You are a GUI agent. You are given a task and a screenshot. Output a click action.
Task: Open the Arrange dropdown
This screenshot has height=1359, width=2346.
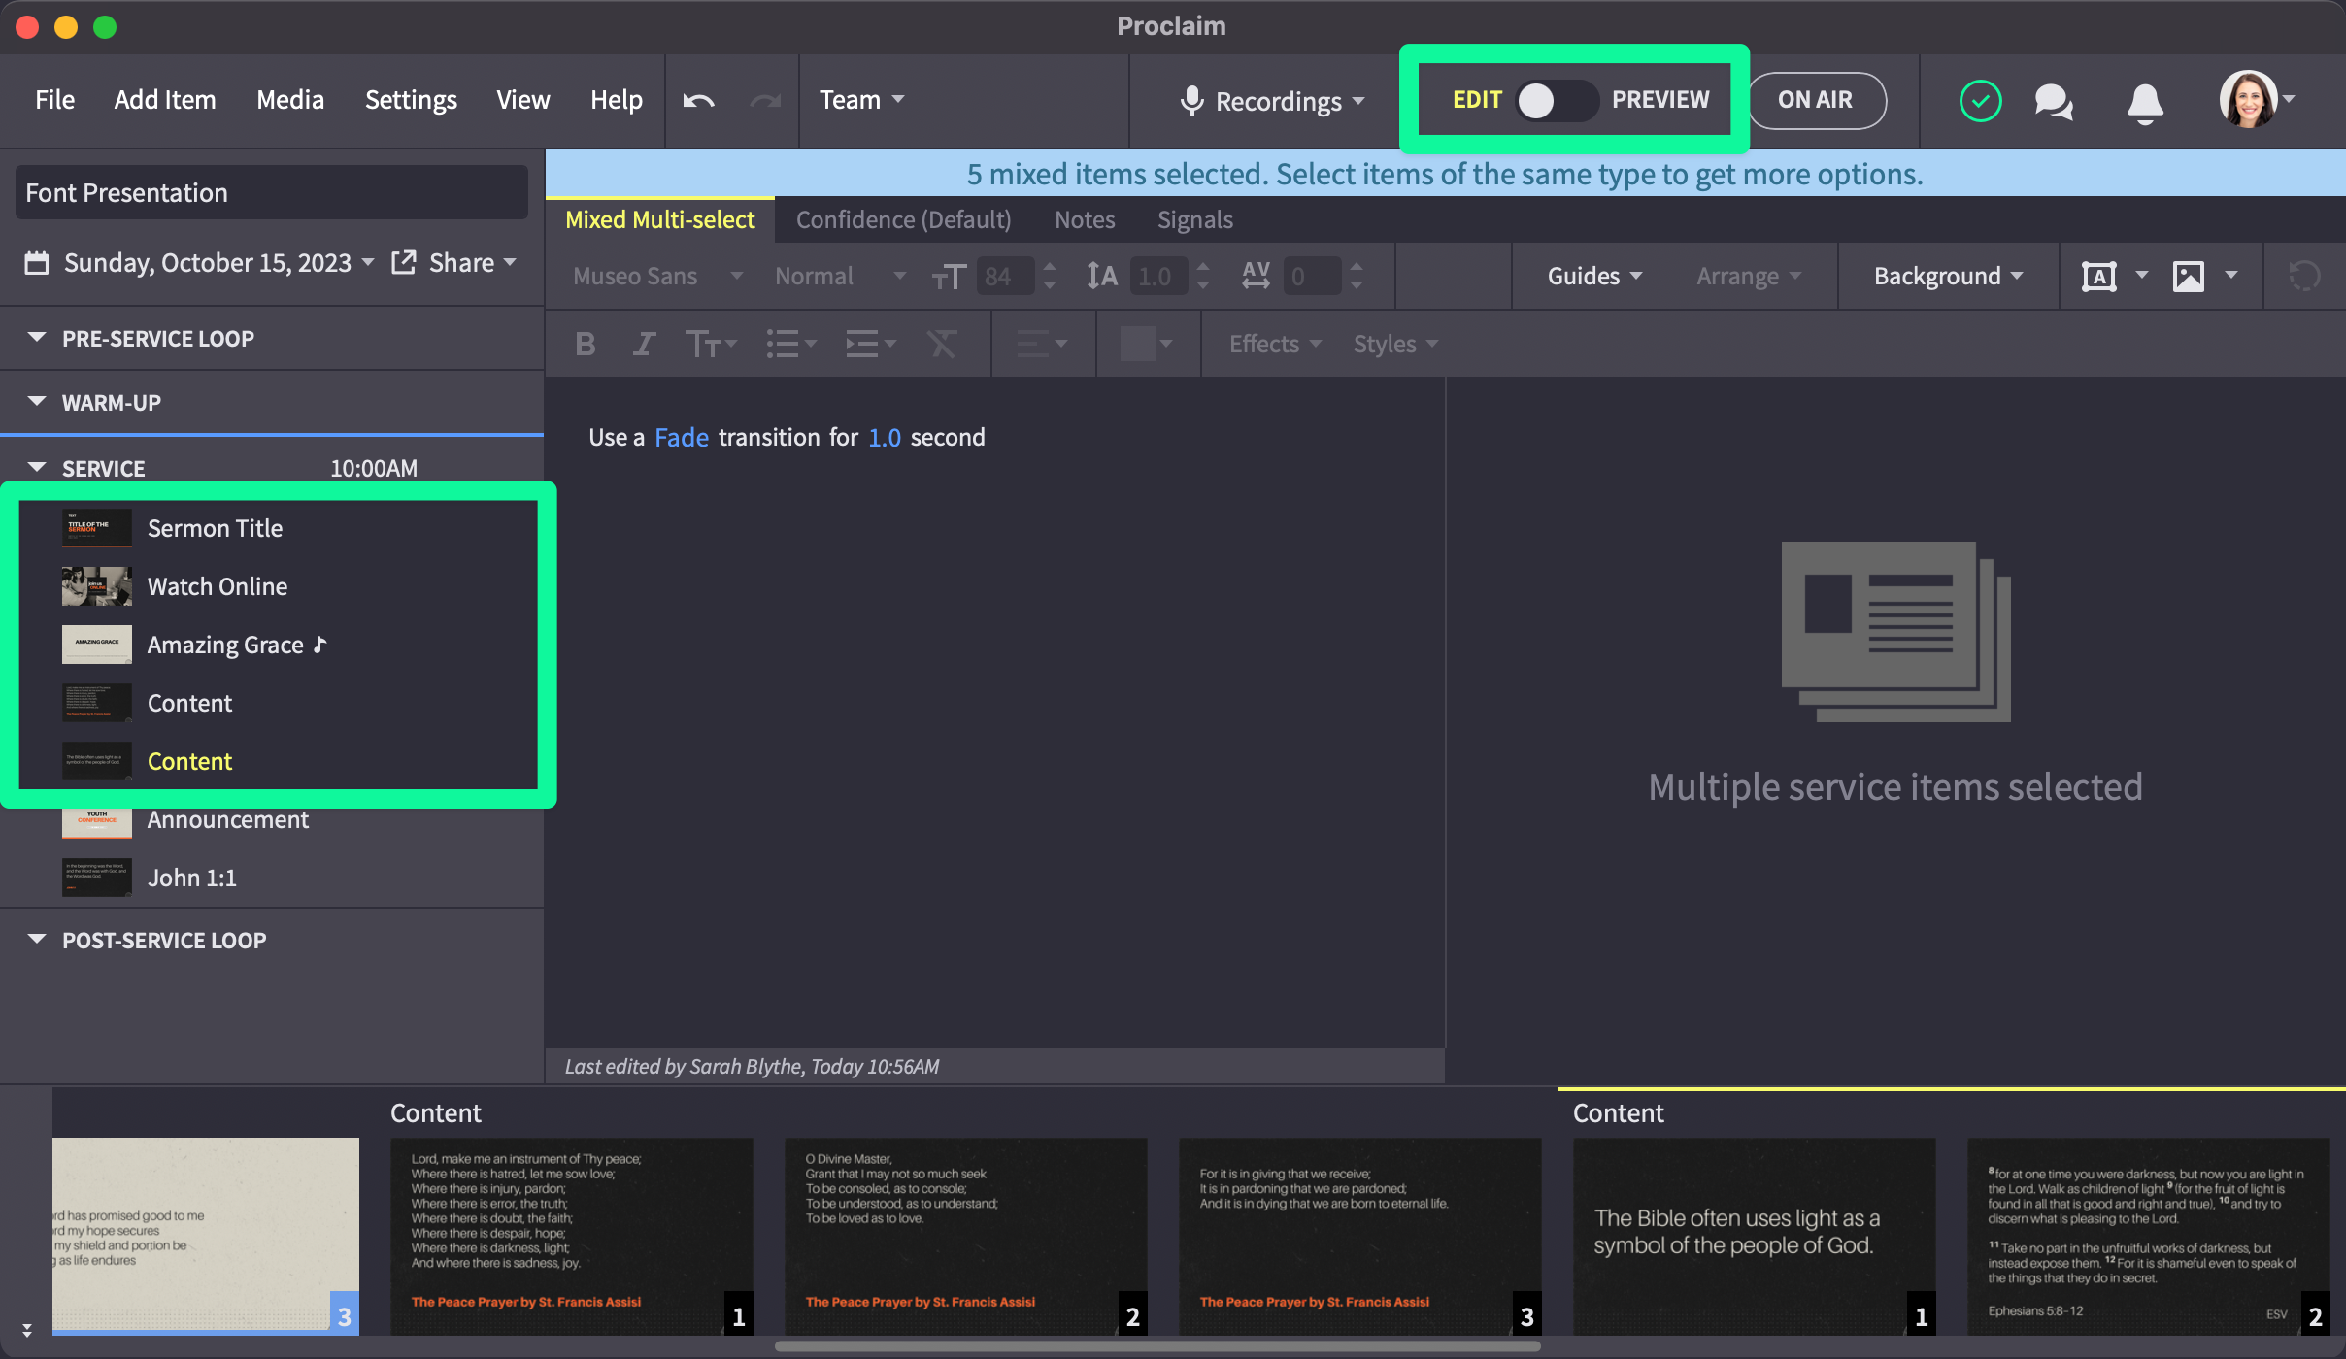point(1749,277)
